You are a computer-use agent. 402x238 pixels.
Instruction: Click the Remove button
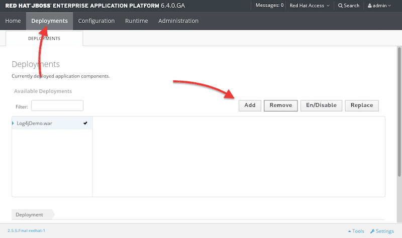(x=281, y=105)
